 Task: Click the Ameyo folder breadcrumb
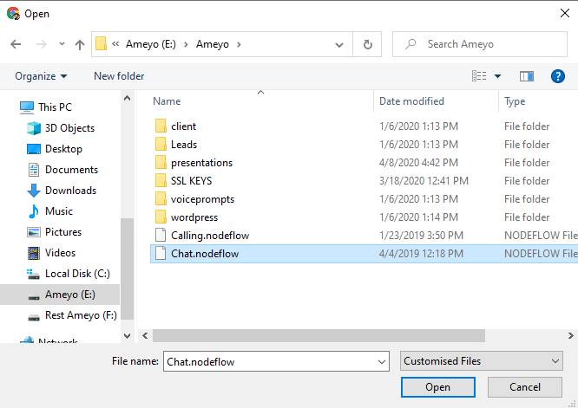tap(213, 44)
